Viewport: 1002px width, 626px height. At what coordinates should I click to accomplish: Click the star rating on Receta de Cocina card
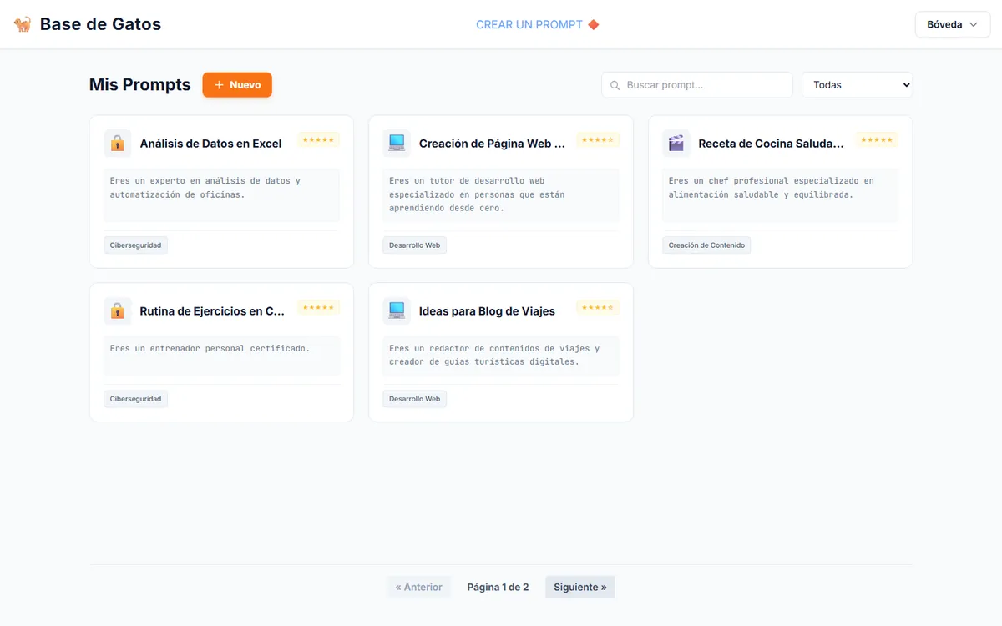pyautogui.click(x=877, y=139)
